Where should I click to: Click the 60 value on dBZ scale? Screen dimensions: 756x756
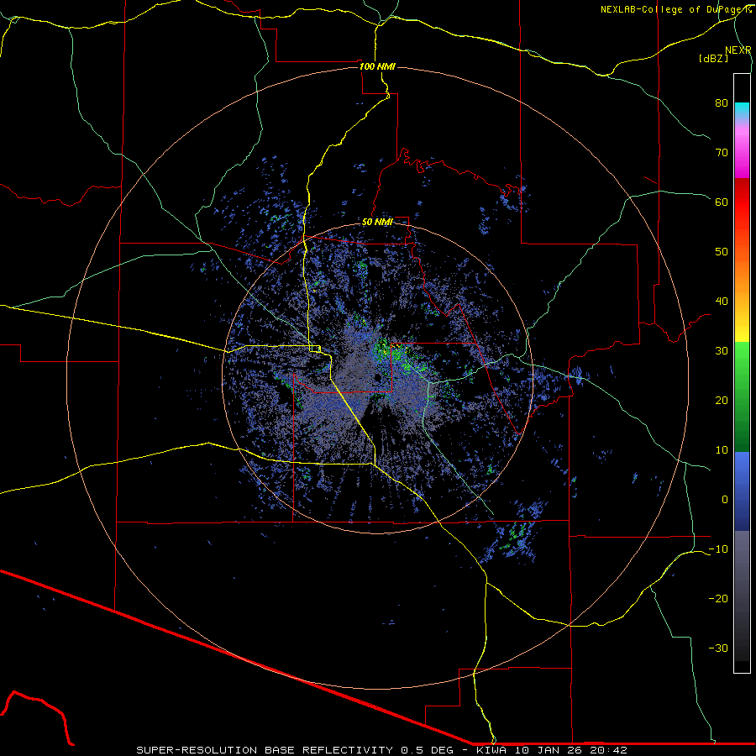coord(722,202)
